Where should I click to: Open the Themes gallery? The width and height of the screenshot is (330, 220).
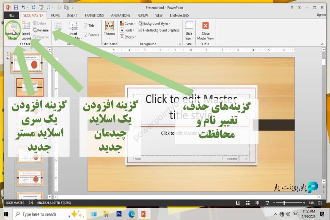point(109,31)
